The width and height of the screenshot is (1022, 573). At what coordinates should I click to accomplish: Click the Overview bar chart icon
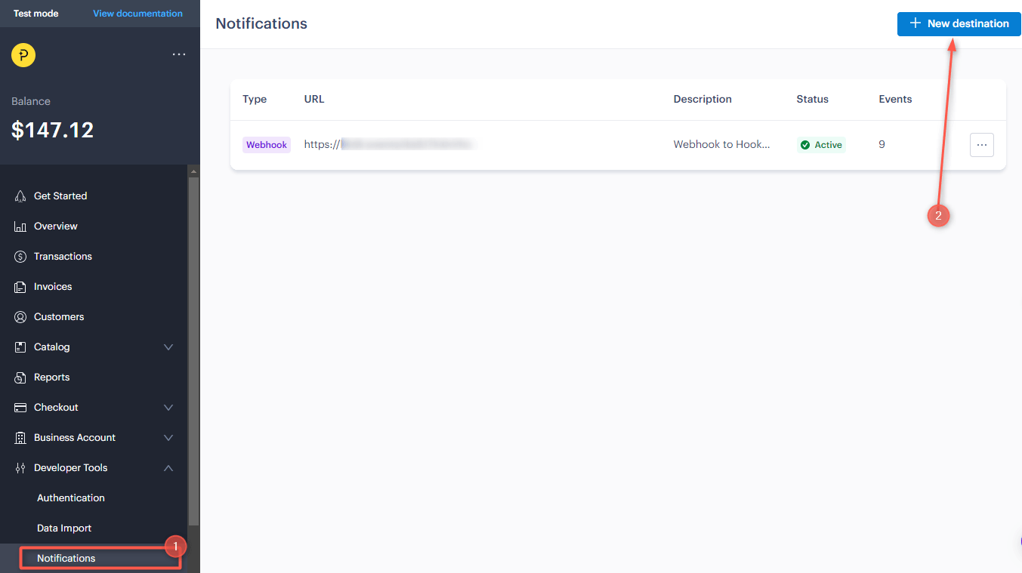(x=20, y=226)
